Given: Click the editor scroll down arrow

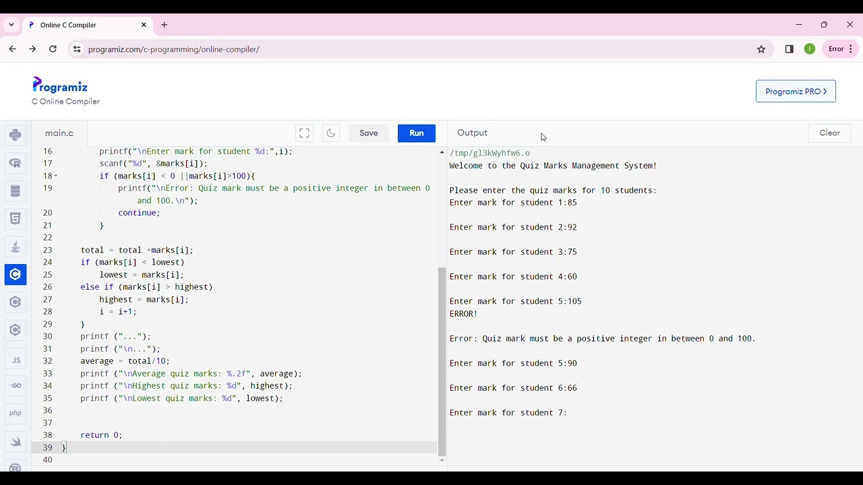Looking at the screenshot, I should coord(442,461).
